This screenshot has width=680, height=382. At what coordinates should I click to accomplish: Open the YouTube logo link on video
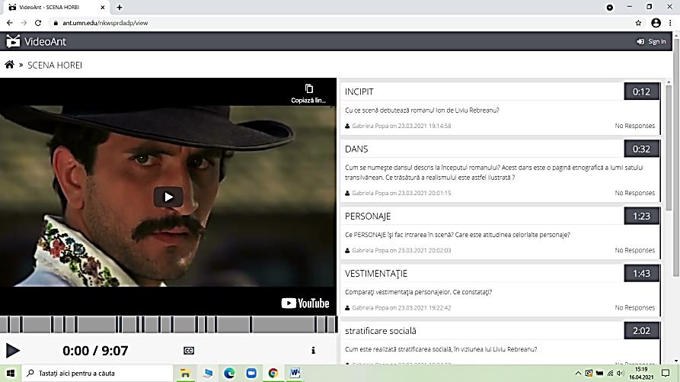pos(305,303)
